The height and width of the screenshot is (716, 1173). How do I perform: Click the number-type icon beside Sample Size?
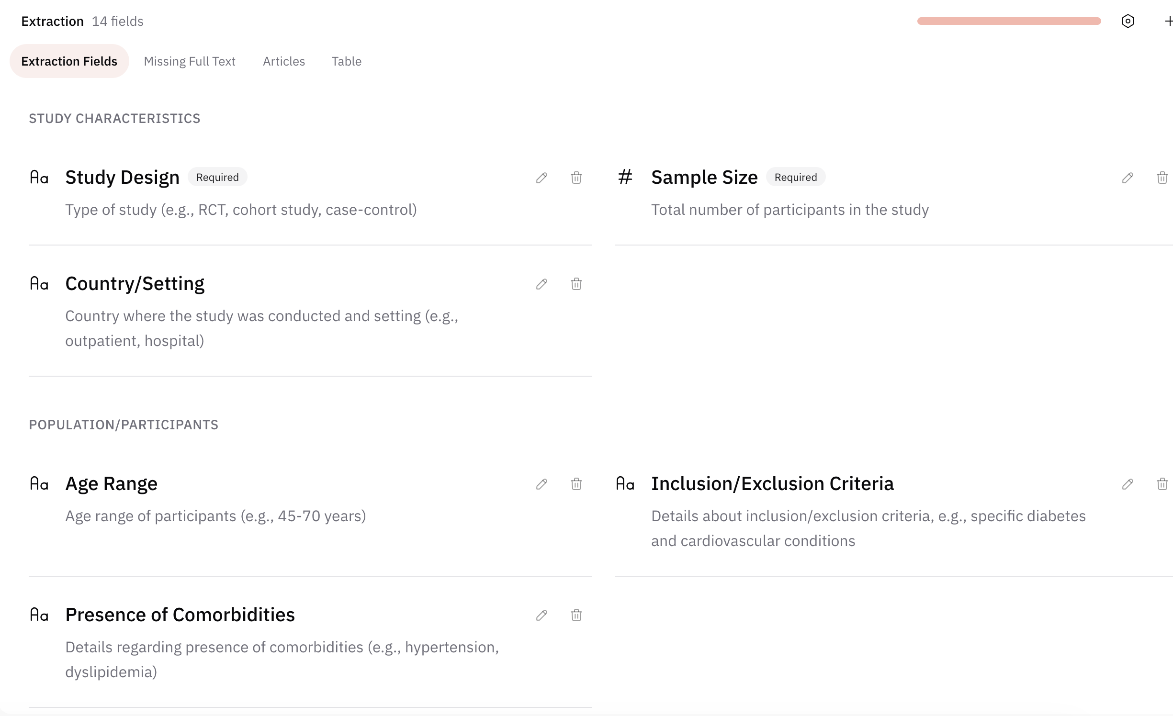(625, 177)
